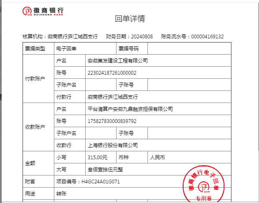Select payee account number 175827830000839792
Image resolution: width=259 pixels, height=203 pixels.
point(112,121)
